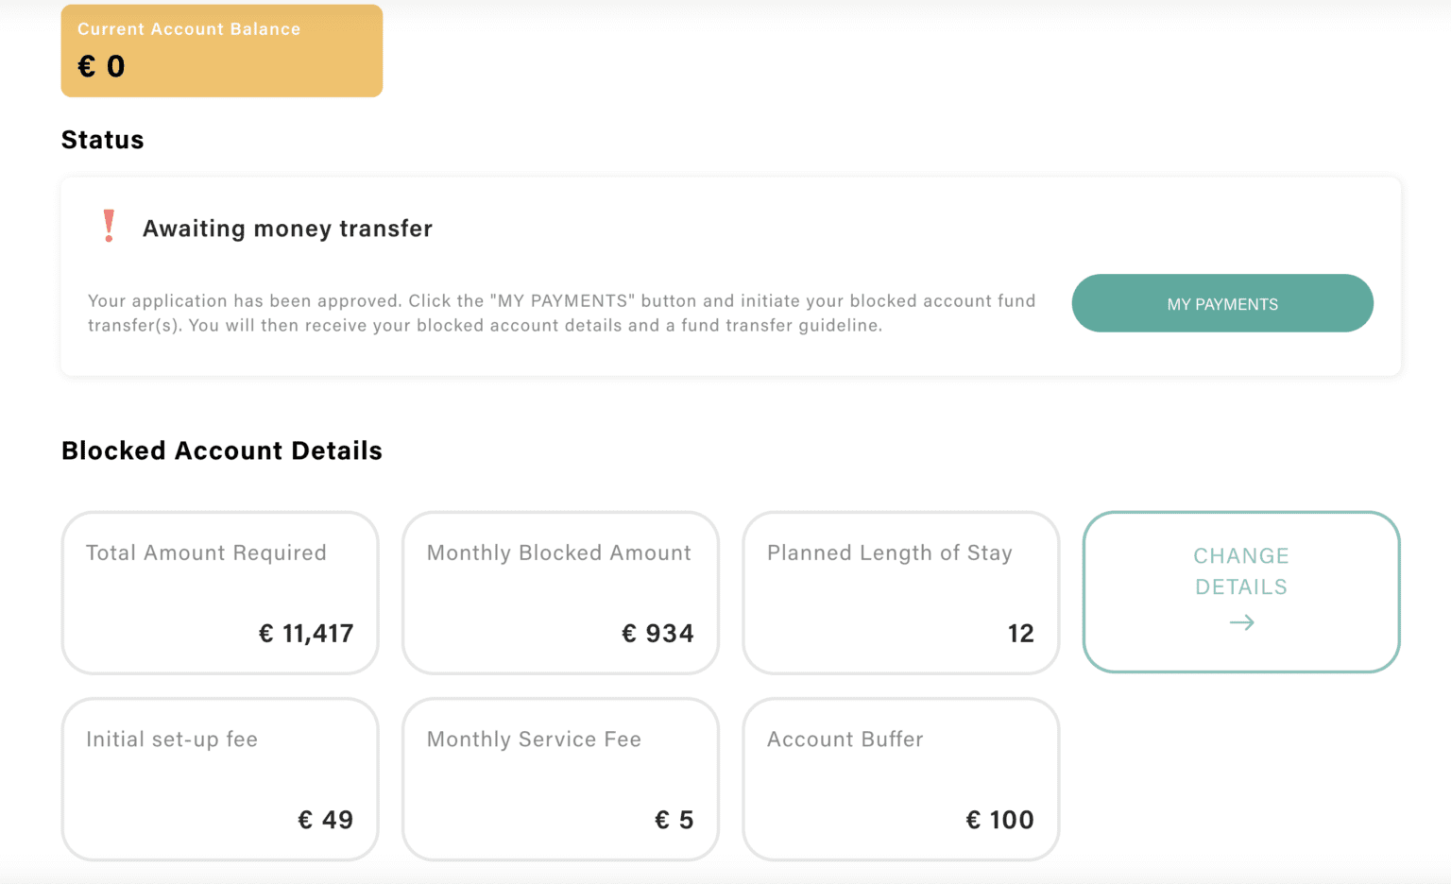Click the € 934 monthly blocked value
The height and width of the screenshot is (884, 1451).
pos(657,633)
